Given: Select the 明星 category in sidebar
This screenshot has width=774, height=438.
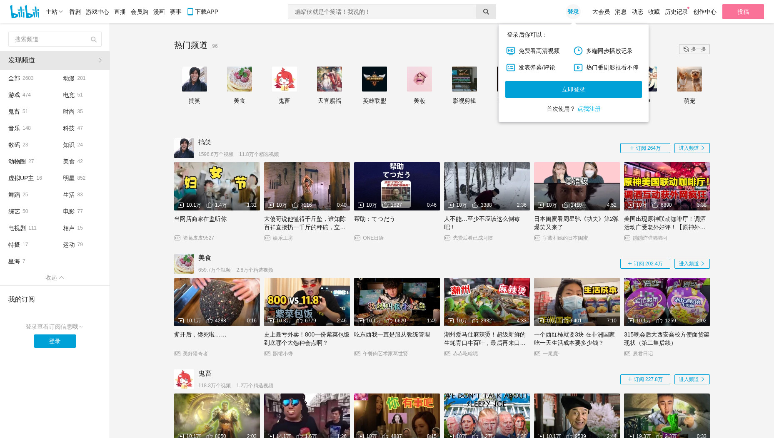Looking at the screenshot, I should (x=74, y=178).
